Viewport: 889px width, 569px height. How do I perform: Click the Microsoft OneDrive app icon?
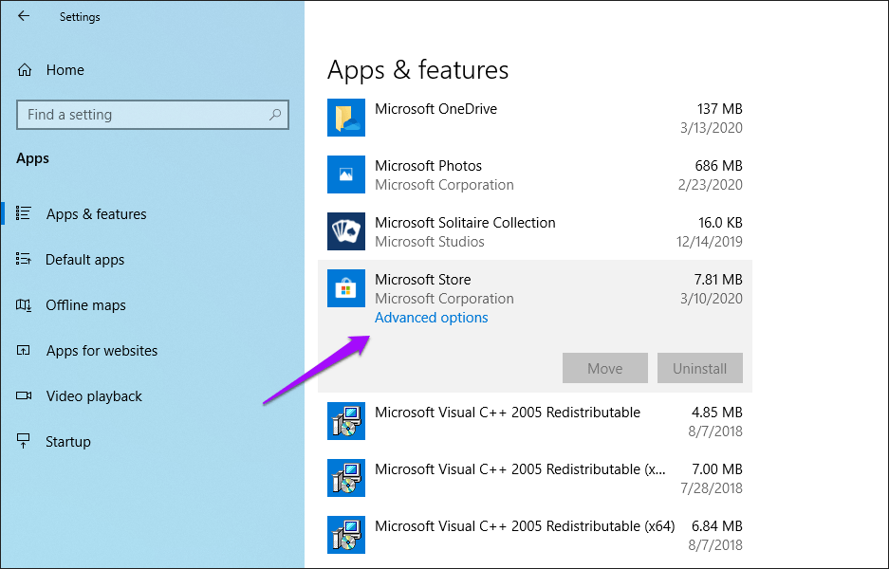(346, 118)
